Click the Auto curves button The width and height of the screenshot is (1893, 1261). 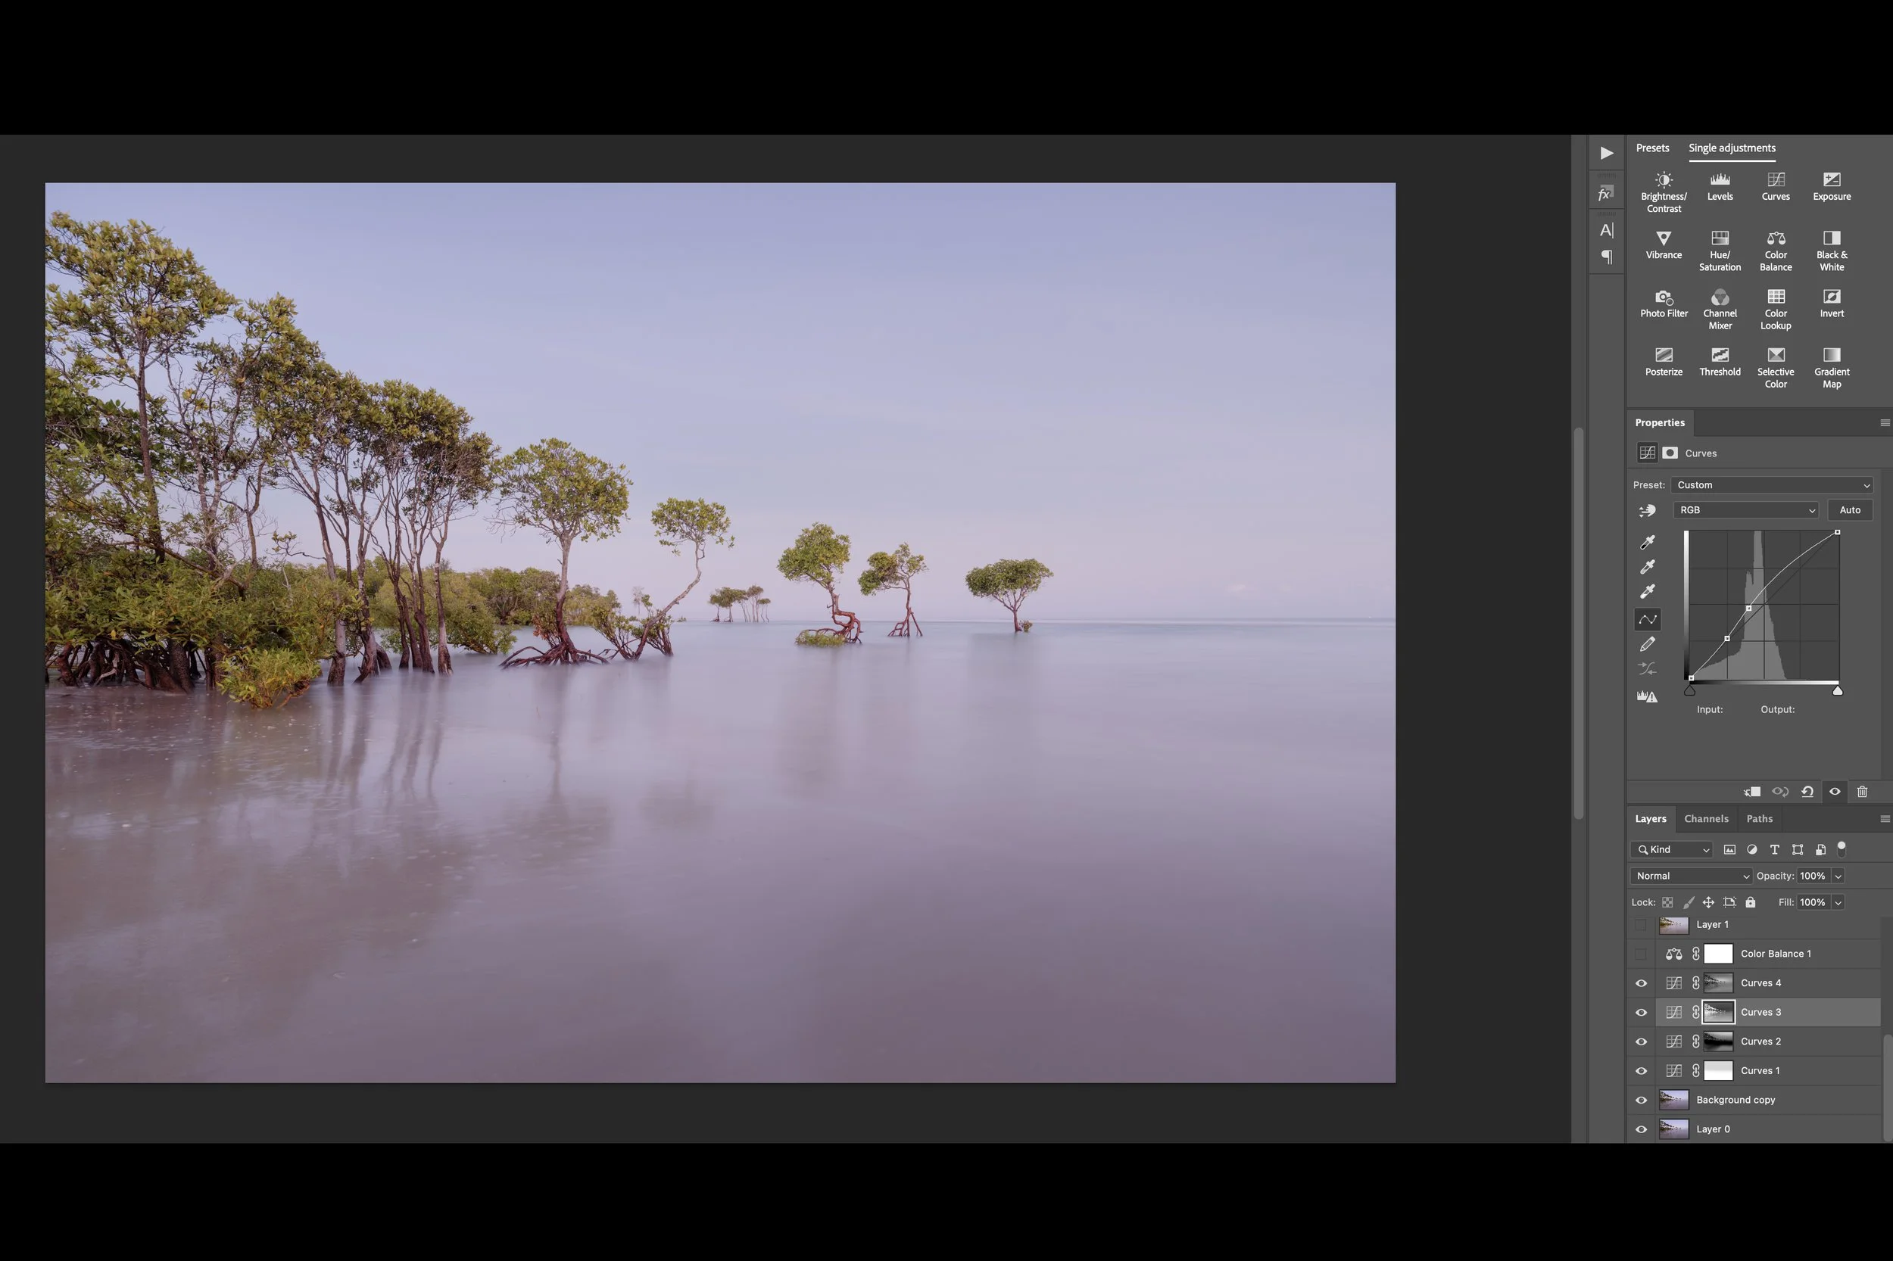point(1849,510)
